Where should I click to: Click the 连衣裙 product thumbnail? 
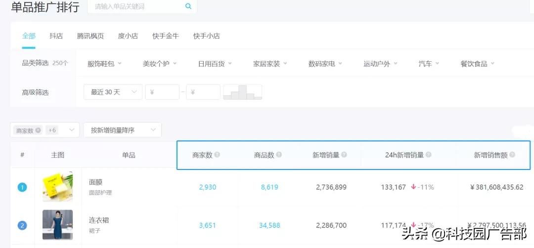click(x=57, y=225)
